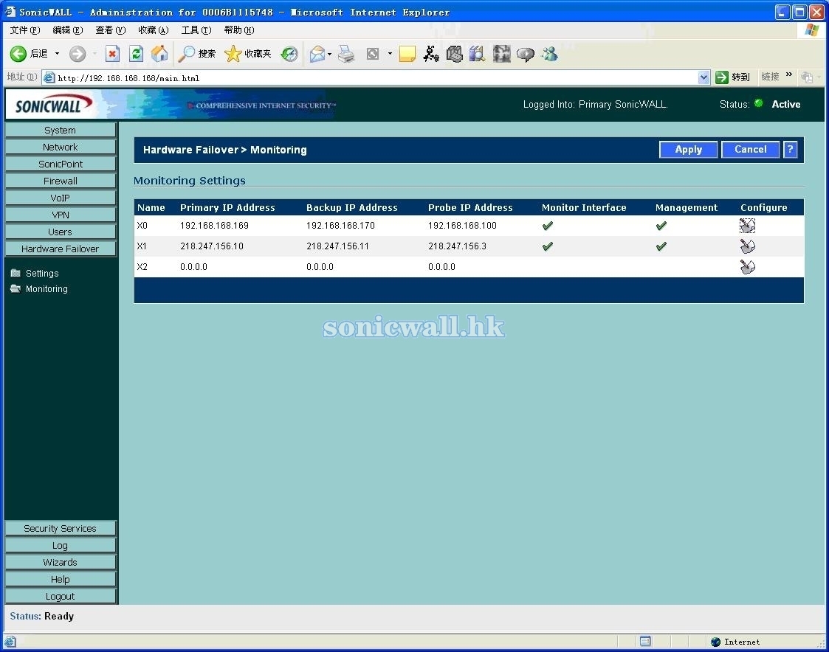The height and width of the screenshot is (652, 829).
Task: Open Security Services in left navigation
Action: (61, 528)
